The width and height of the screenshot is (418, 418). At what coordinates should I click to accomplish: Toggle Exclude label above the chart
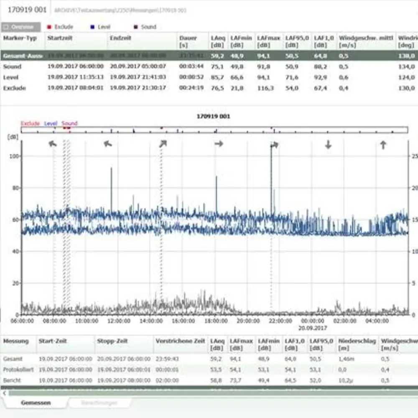(x=30, y=123)
